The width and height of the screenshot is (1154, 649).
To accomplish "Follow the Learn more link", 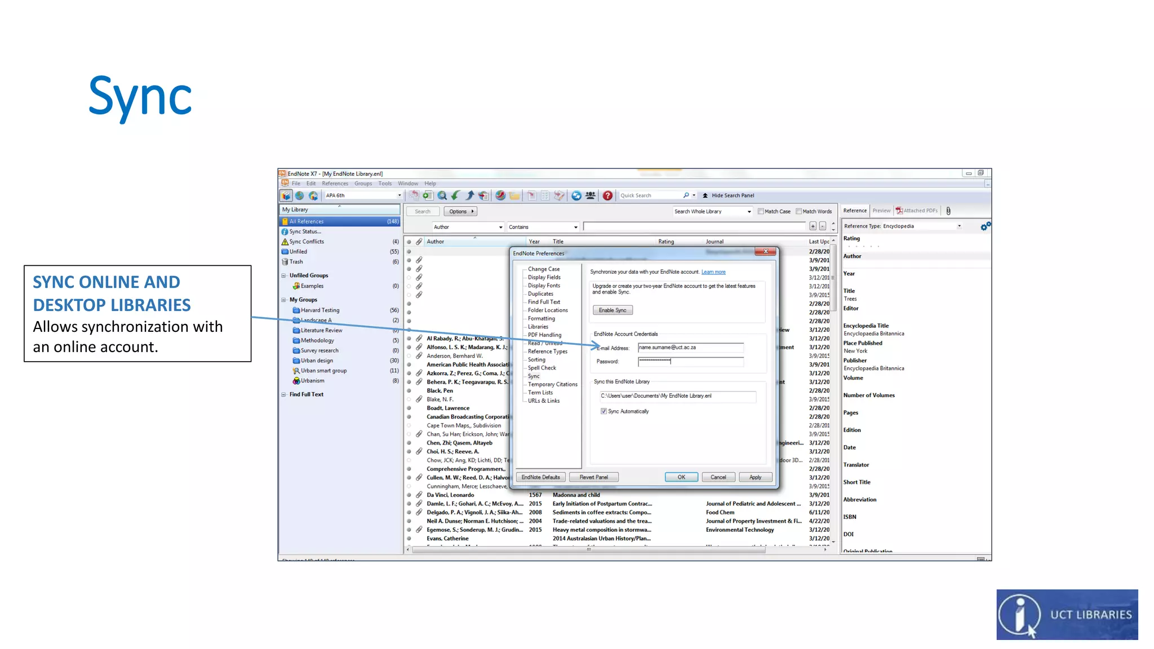I will 713,272.
